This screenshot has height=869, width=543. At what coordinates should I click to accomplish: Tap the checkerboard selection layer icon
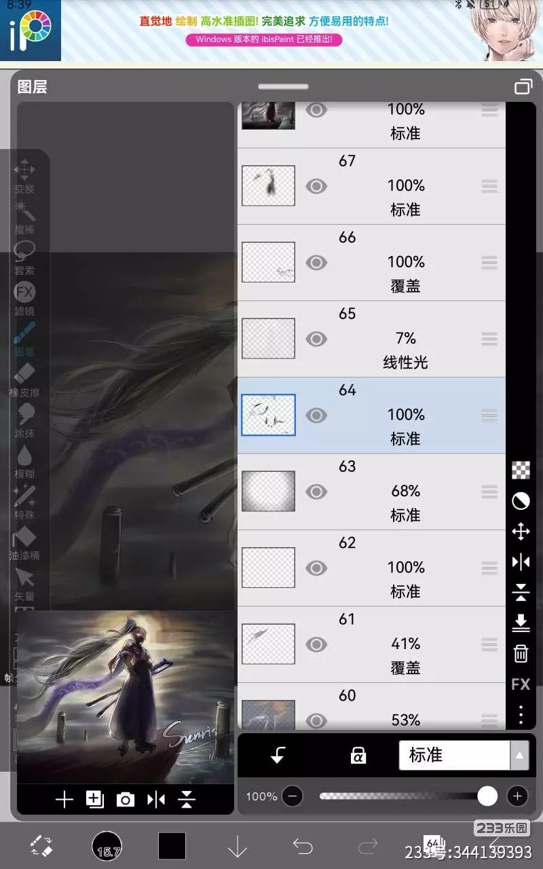pyautogui.click(x=521, y=470)
